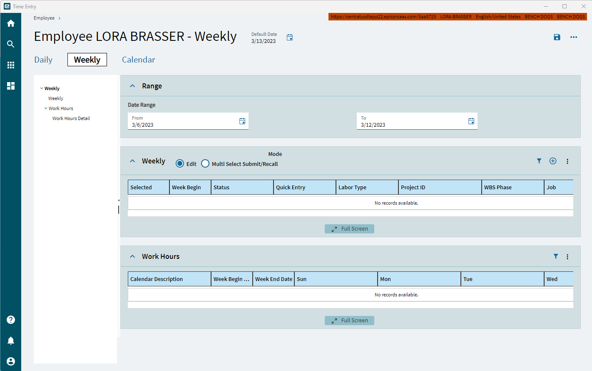
Task: Open From date calendar picker
Action: click(242, 121)
